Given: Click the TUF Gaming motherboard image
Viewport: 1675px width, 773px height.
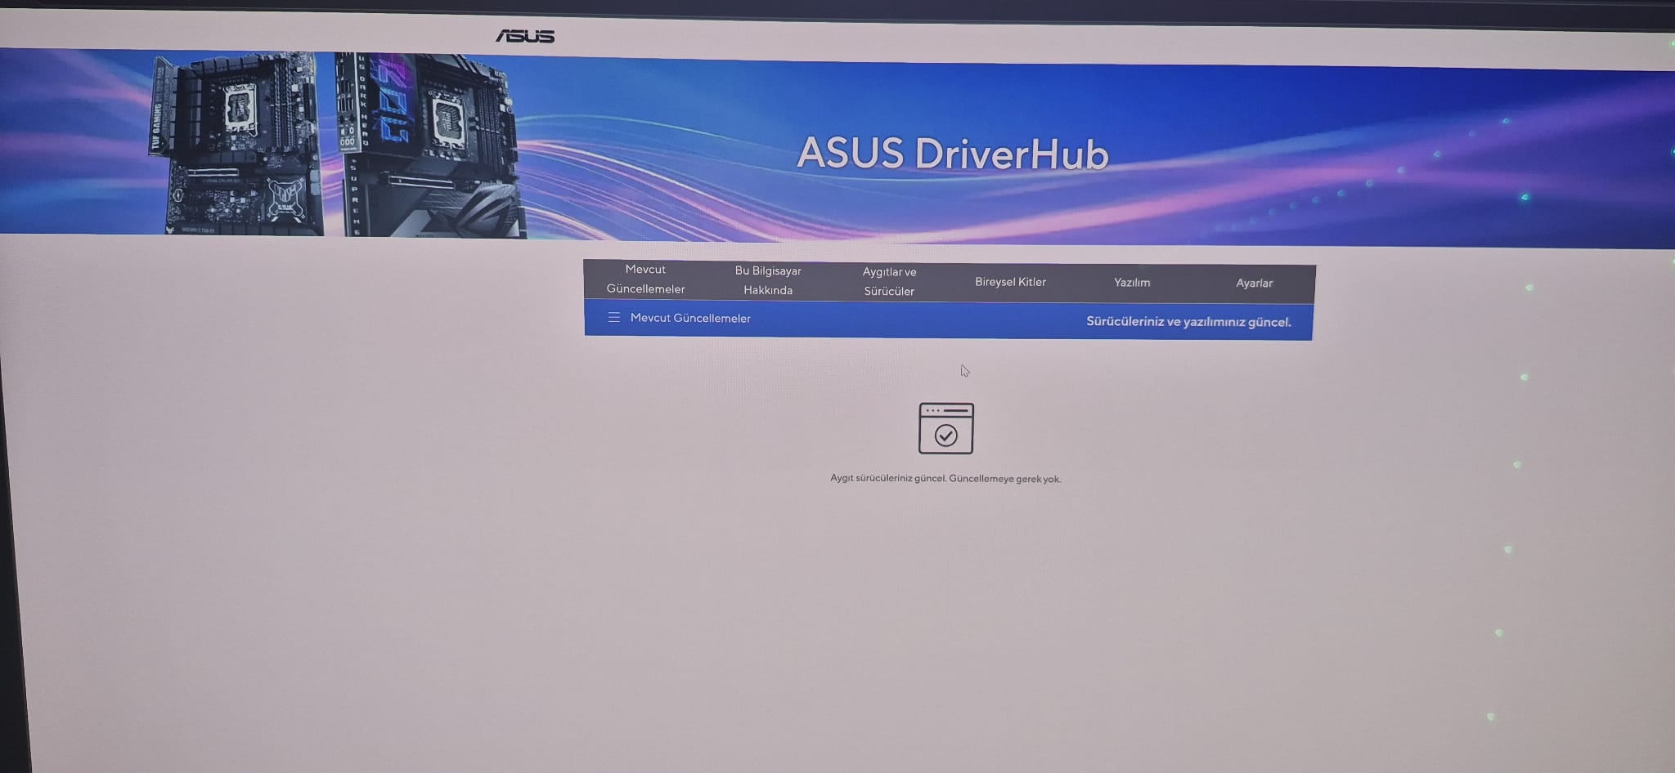Looking at the screenshot, I should [239, 145].
